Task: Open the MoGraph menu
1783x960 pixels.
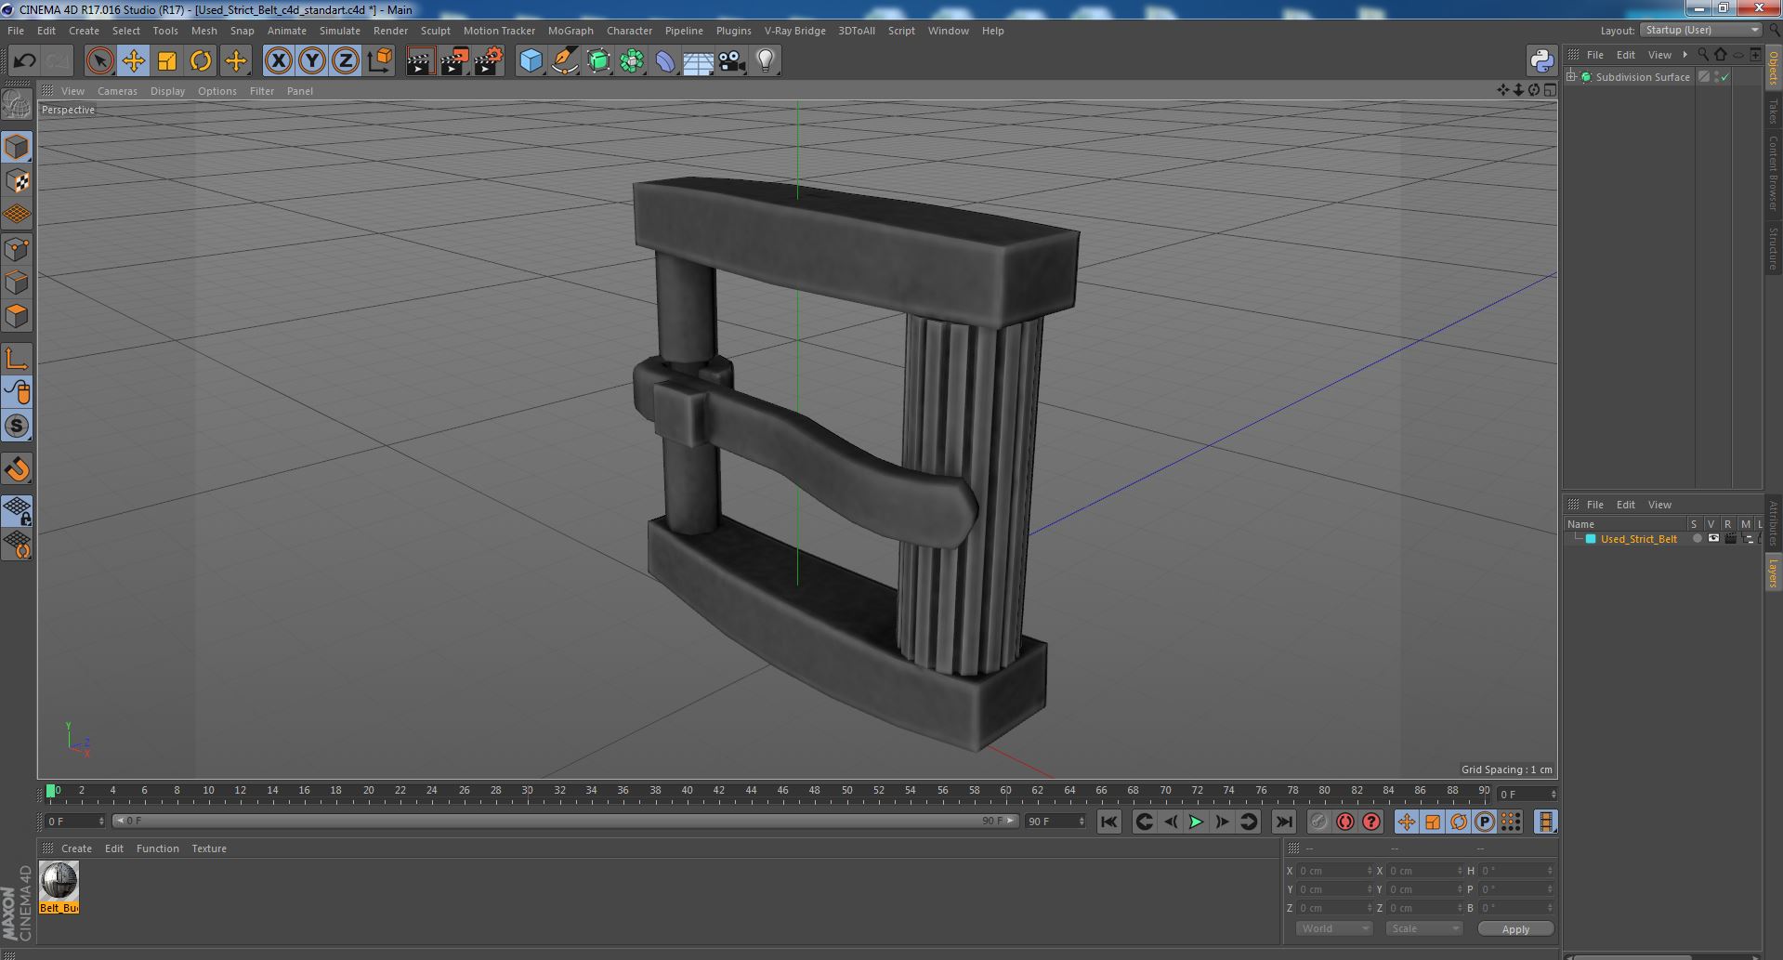Action: 570,31
